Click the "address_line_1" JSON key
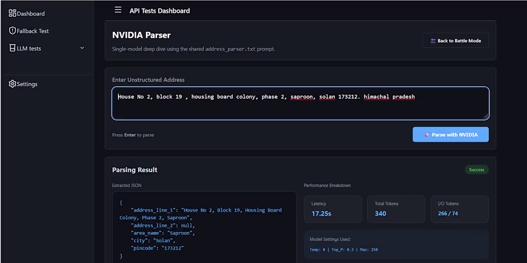 [x=154, y=210]
